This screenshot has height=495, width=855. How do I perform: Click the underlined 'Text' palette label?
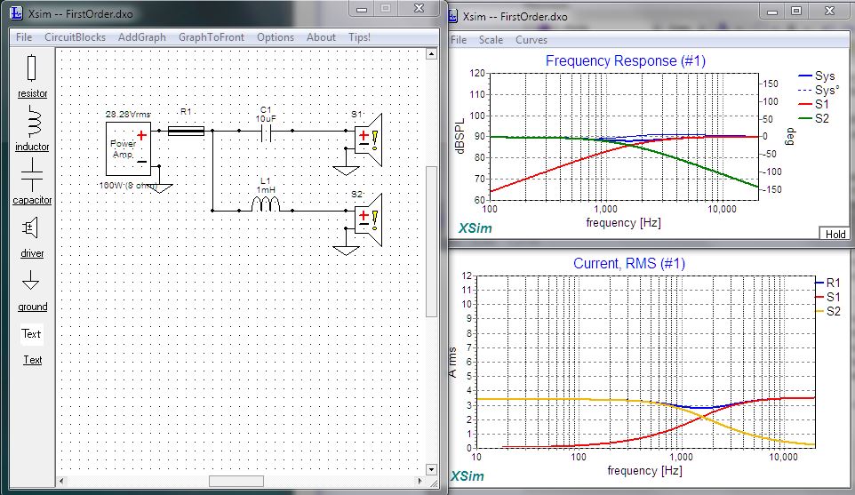coord(32,360)
